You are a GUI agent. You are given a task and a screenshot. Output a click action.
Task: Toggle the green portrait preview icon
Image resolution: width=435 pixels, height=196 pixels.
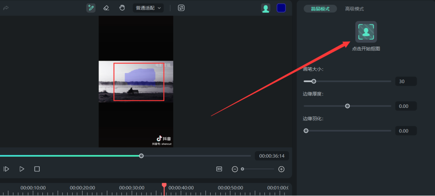pyautogui.click(x=266, y=8)
